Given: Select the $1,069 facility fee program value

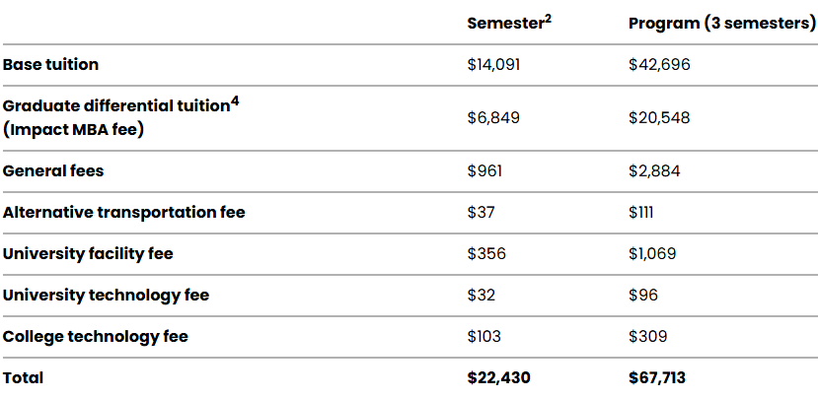Looking at the screenshot, I should click(x=653, y=253).
